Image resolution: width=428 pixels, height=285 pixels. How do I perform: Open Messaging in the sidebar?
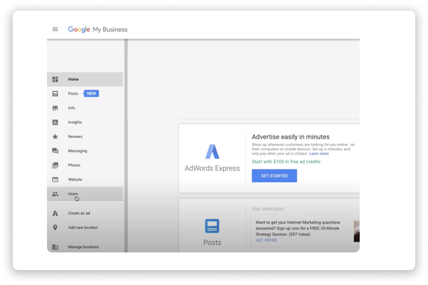tap(85, 151)
